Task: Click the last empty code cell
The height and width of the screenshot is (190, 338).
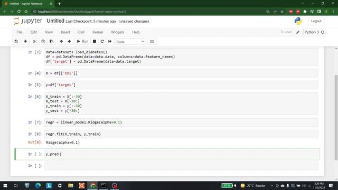Action: (x=181, y=166)
